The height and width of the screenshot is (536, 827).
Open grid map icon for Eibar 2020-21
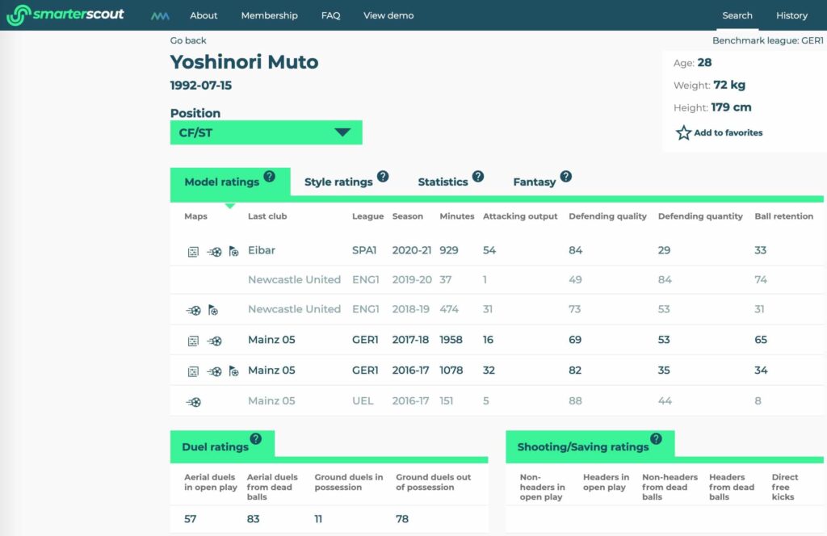click(x=193, y=252)
